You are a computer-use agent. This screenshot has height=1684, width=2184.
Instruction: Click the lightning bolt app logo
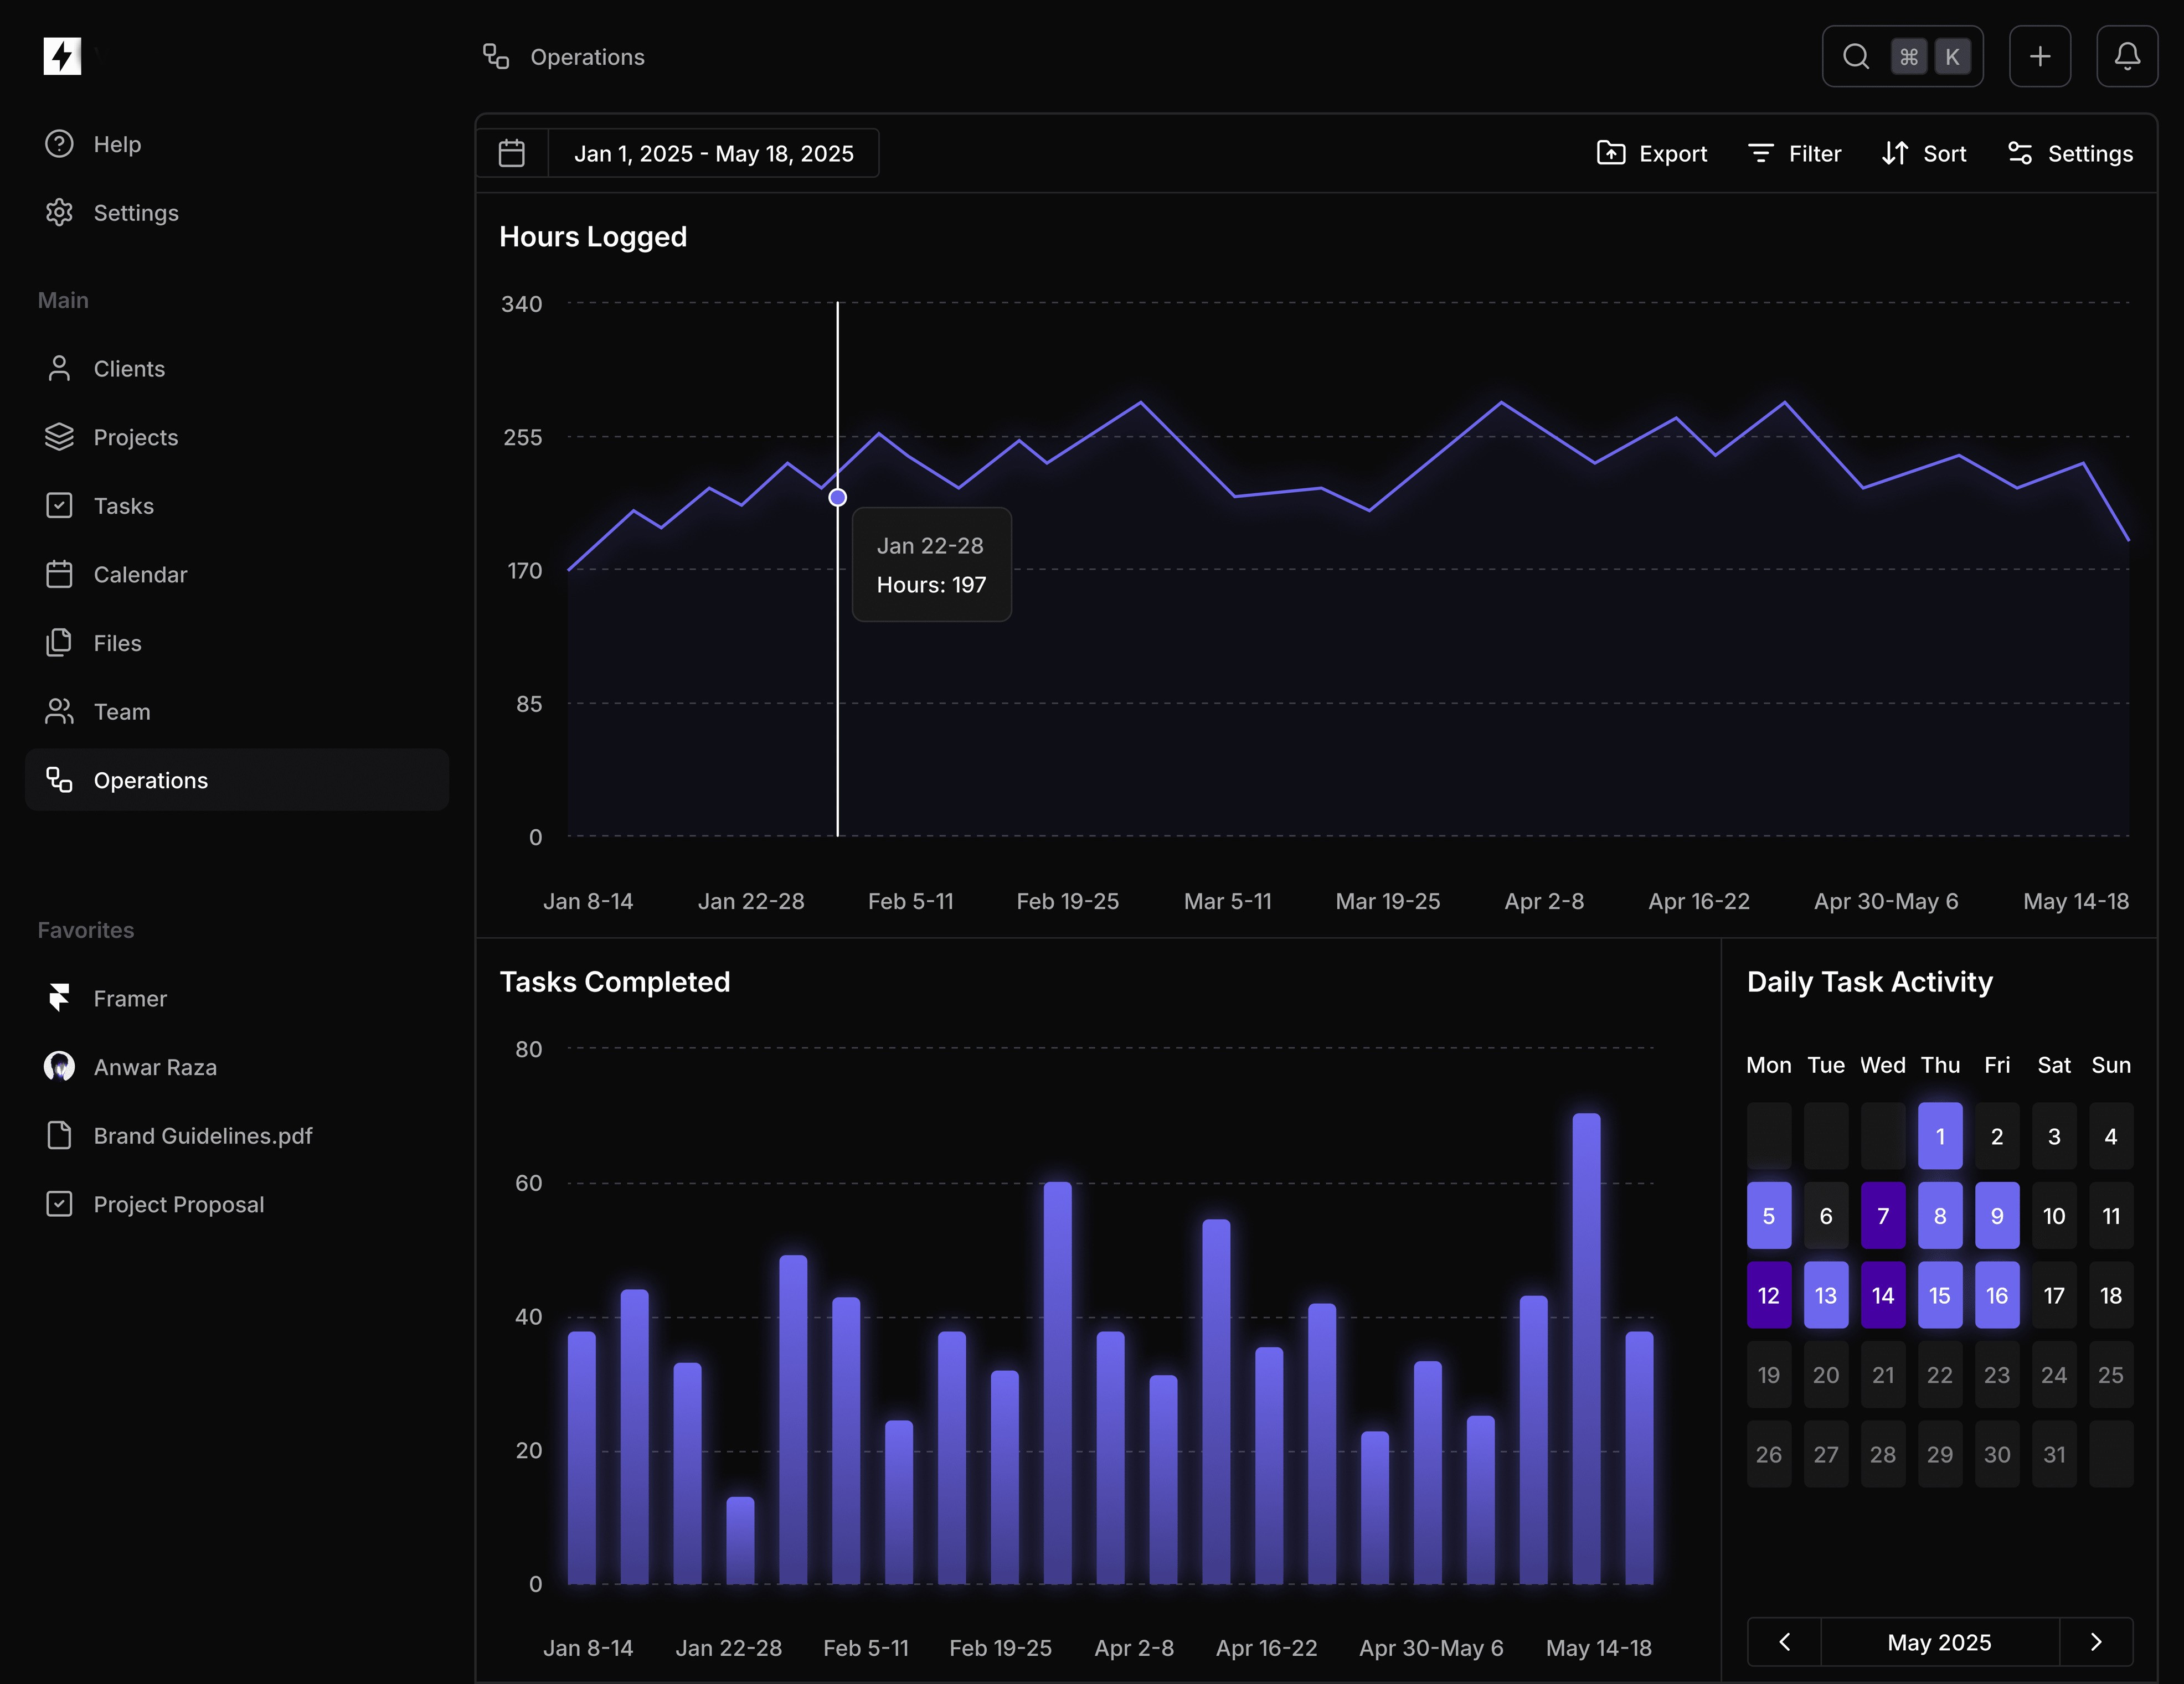click(62, 56)
